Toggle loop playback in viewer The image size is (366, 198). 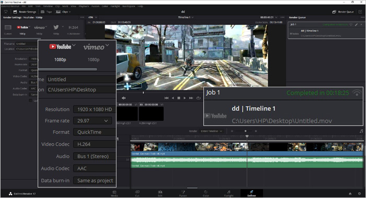tap(198, 98)
